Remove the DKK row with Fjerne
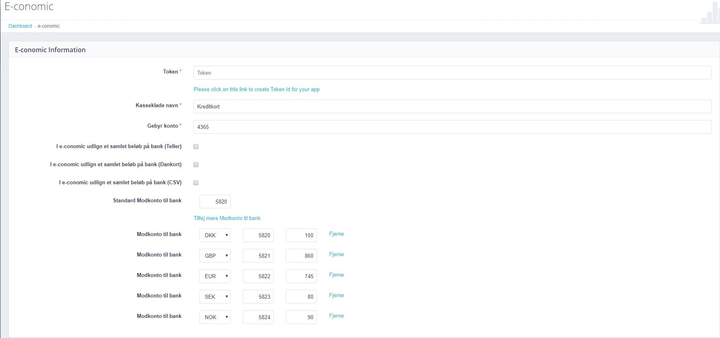 click(336, 234)
